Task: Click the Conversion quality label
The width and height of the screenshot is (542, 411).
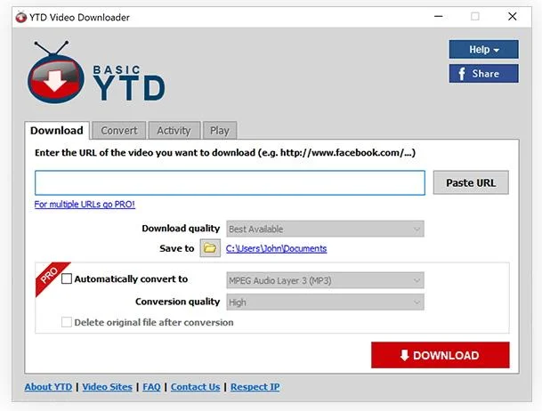Action: tap(177, 302)
